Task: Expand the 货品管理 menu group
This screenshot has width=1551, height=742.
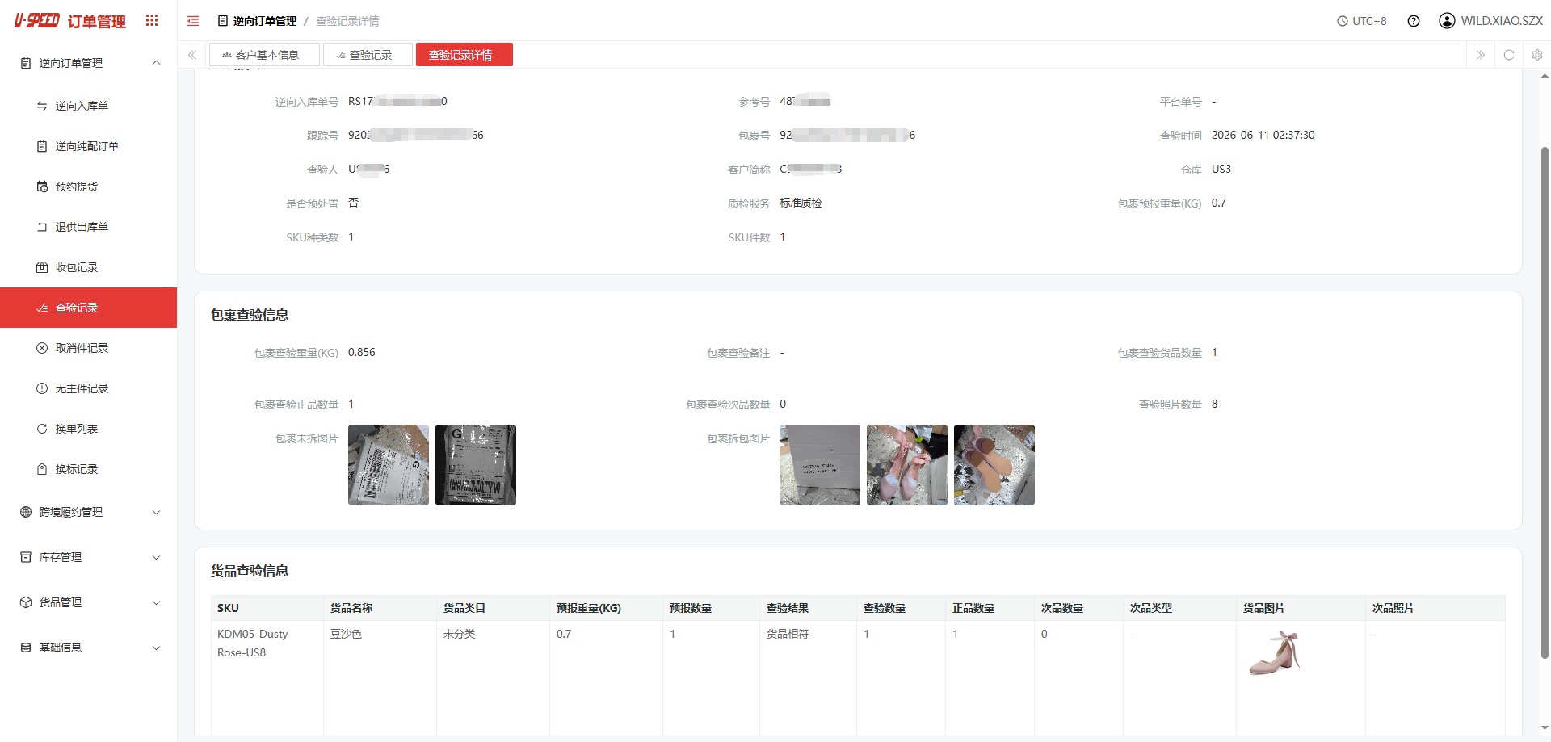Action: (89, 602)
